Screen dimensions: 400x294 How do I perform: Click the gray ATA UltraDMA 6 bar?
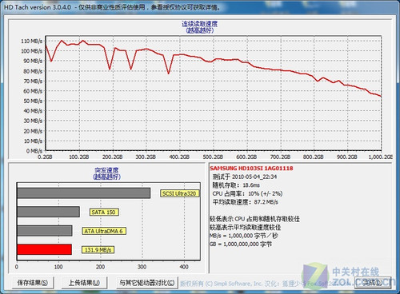(45, 231)
